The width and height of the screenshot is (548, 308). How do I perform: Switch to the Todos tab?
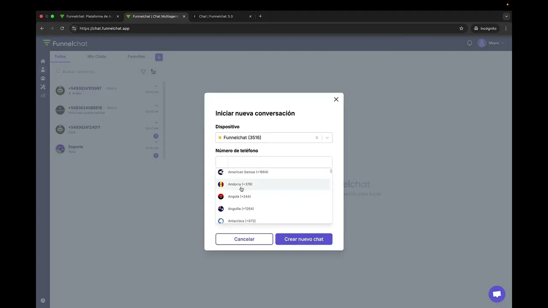click(60, 56)
